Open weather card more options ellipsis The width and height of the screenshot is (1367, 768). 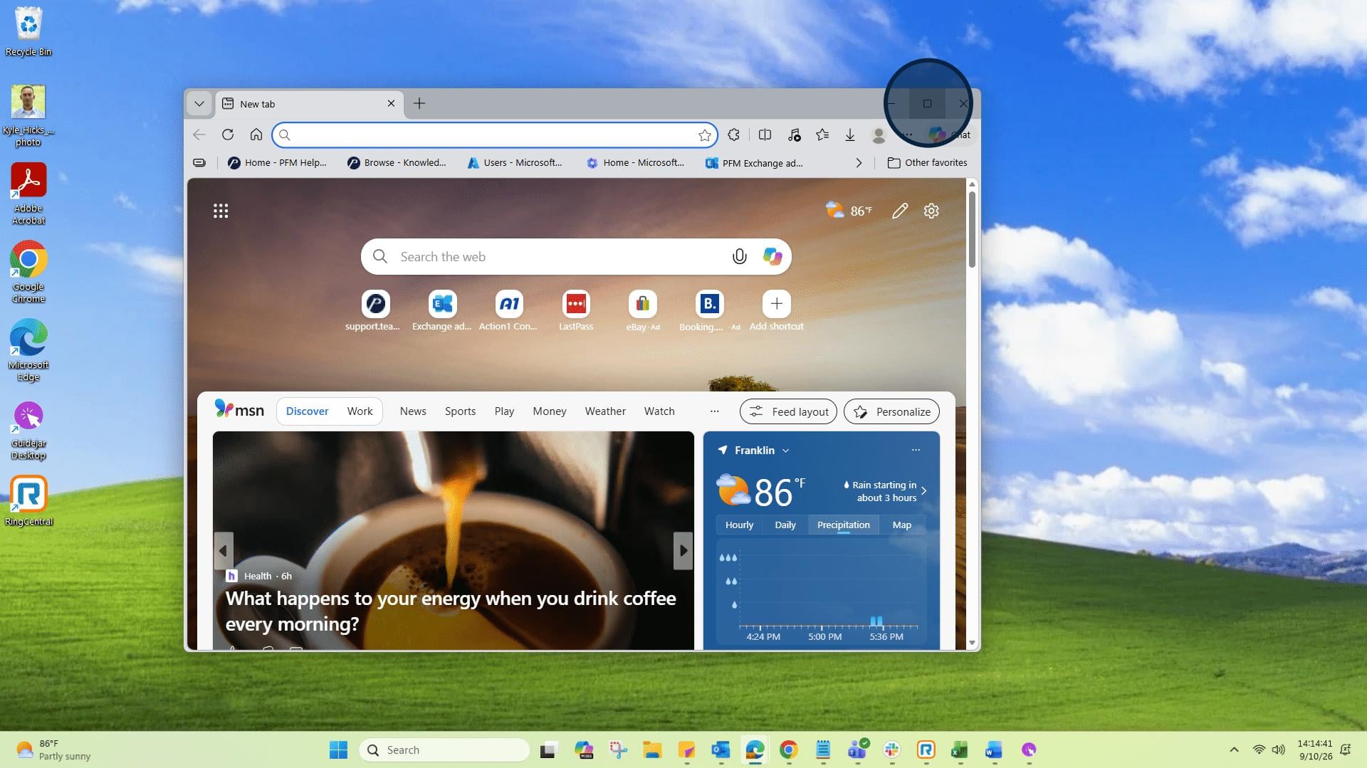coord(916,450)
